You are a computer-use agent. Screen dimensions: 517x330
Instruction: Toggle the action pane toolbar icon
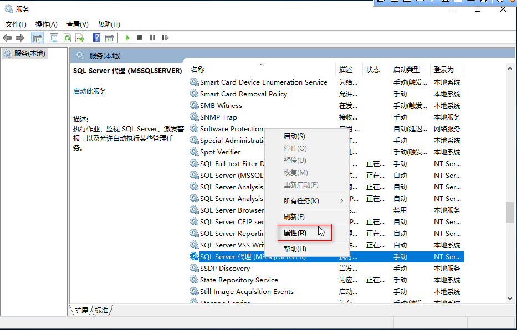coord(110,38)
